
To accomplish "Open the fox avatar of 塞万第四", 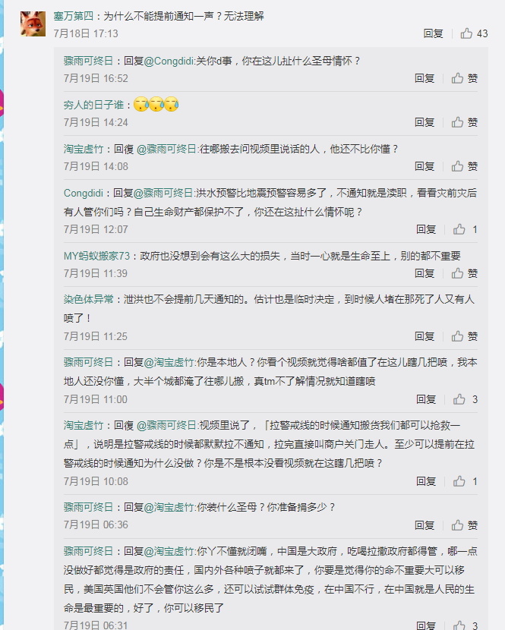I will click(33, 24).
